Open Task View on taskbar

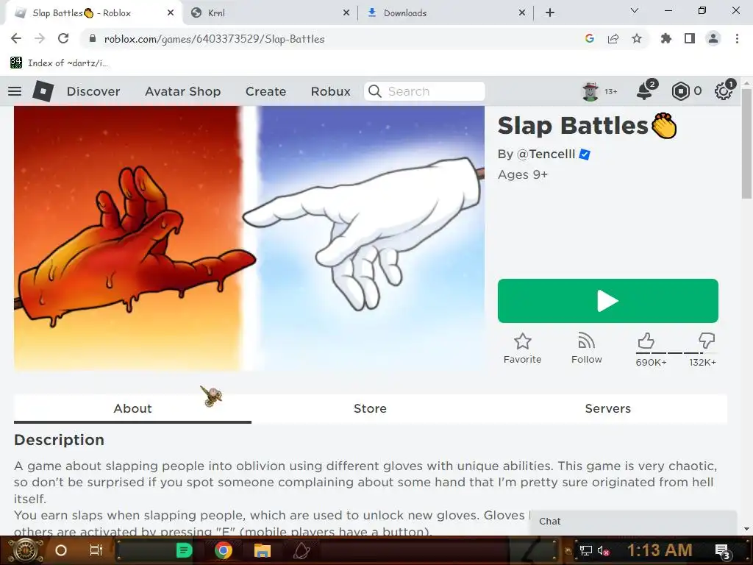96,550
